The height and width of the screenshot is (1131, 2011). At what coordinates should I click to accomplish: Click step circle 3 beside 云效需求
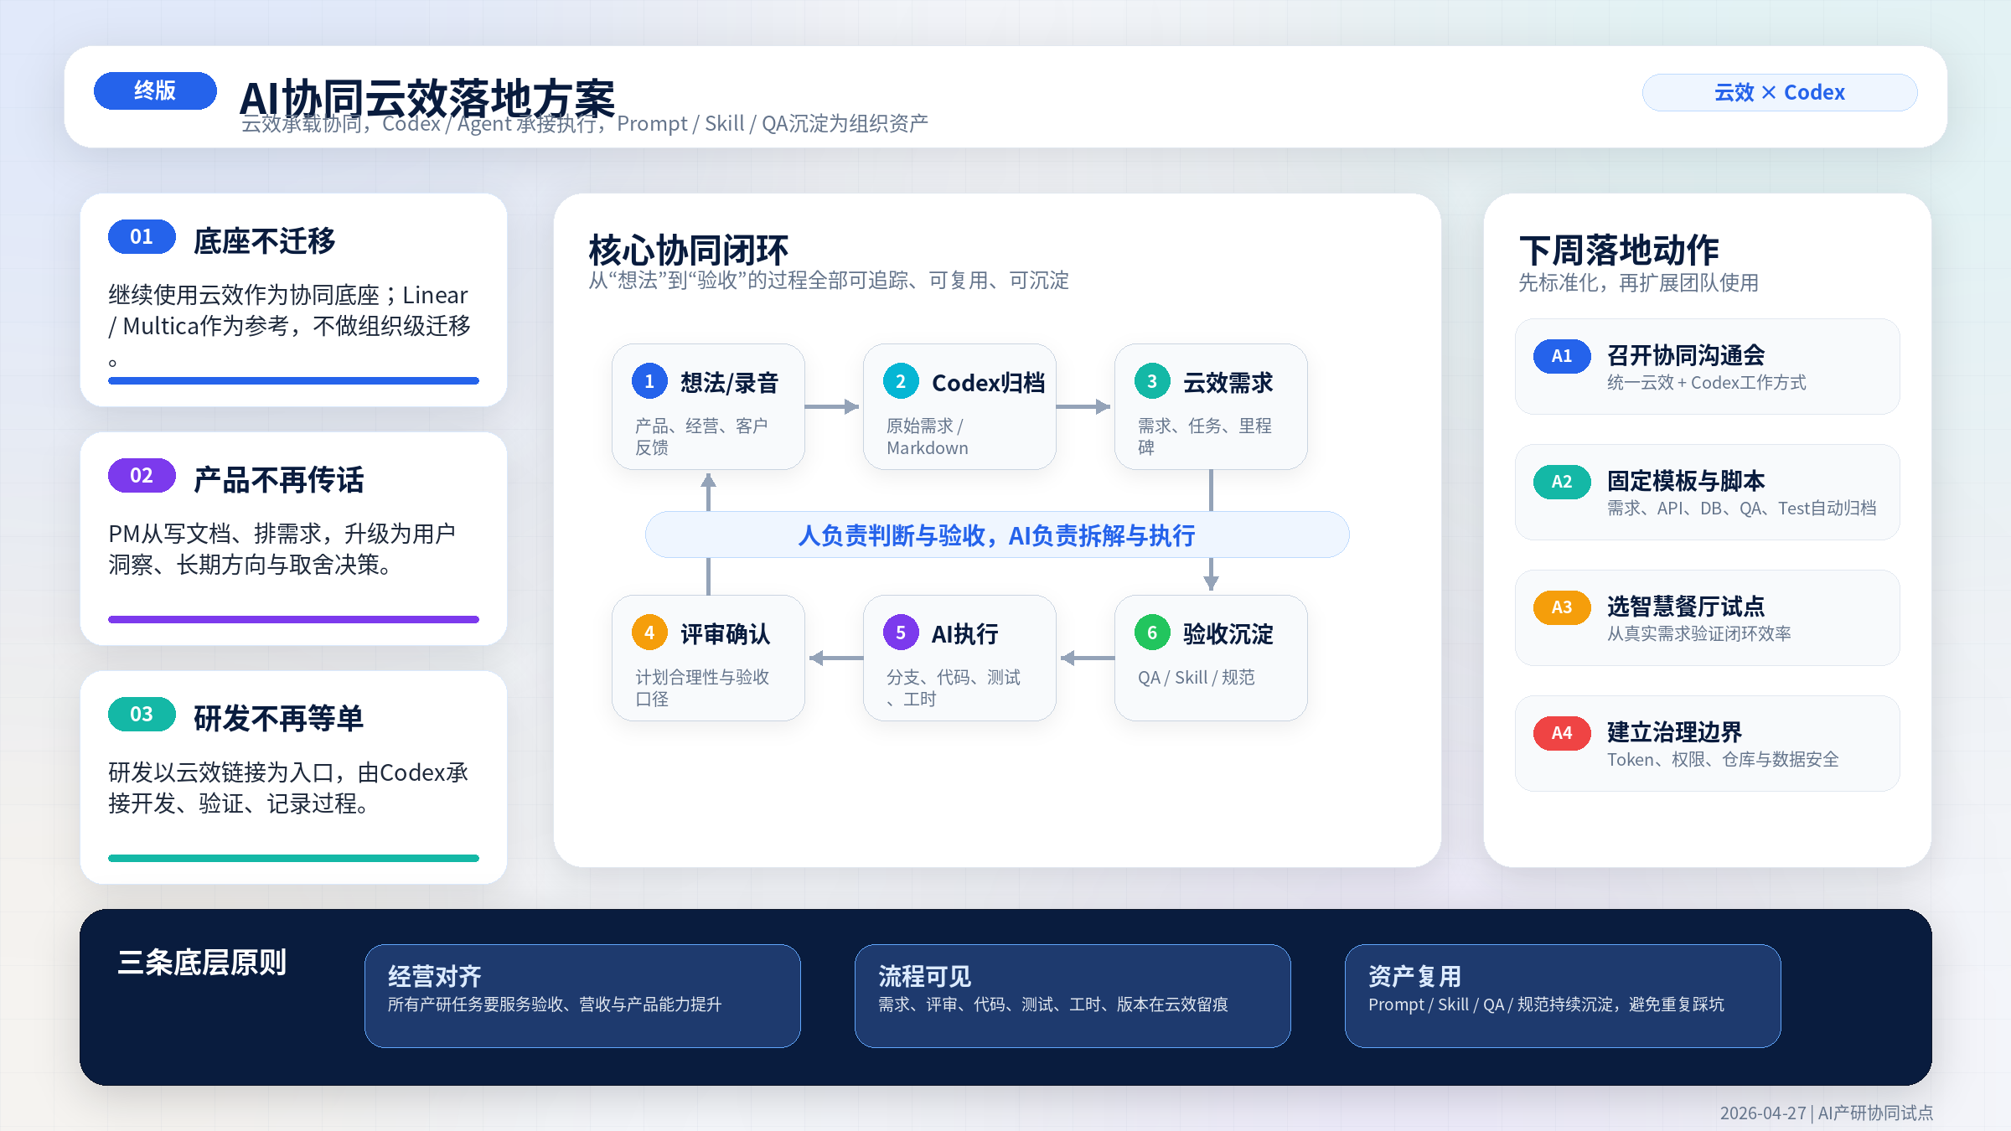pos(1152,381)
